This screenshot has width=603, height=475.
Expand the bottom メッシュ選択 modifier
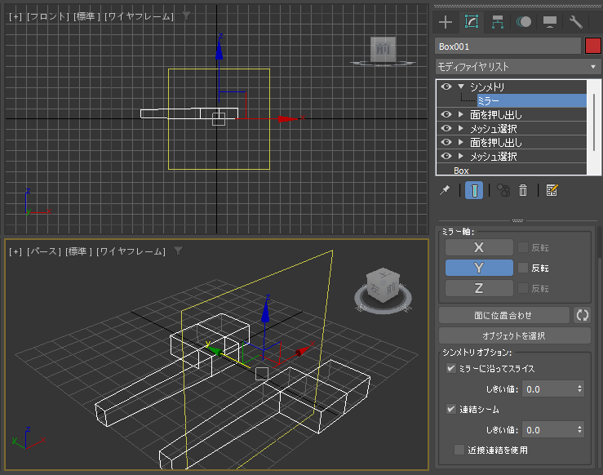(x=461, y=156)
